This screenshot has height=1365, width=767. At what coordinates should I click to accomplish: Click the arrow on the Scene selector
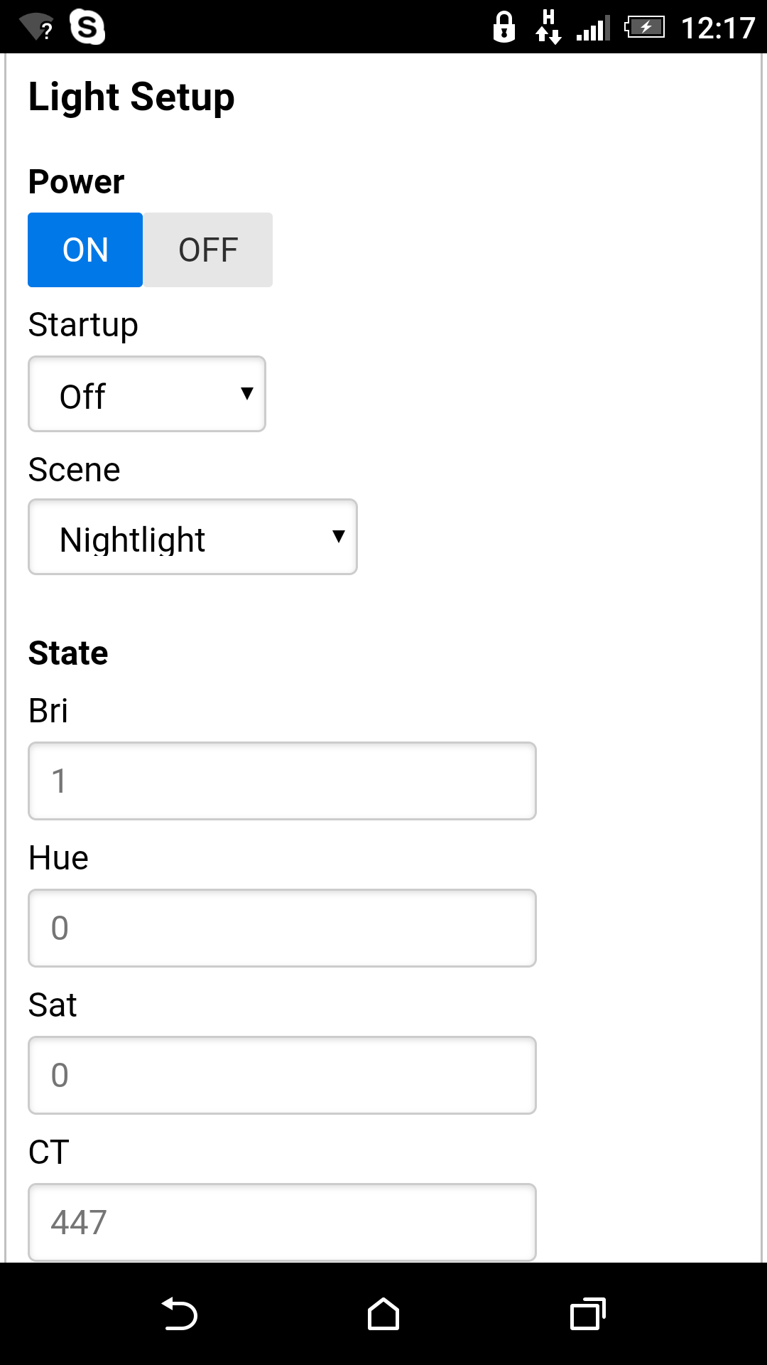339,537
